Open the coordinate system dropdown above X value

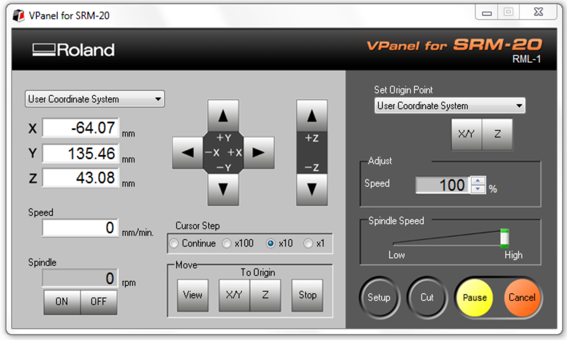[x=95, y=99]
